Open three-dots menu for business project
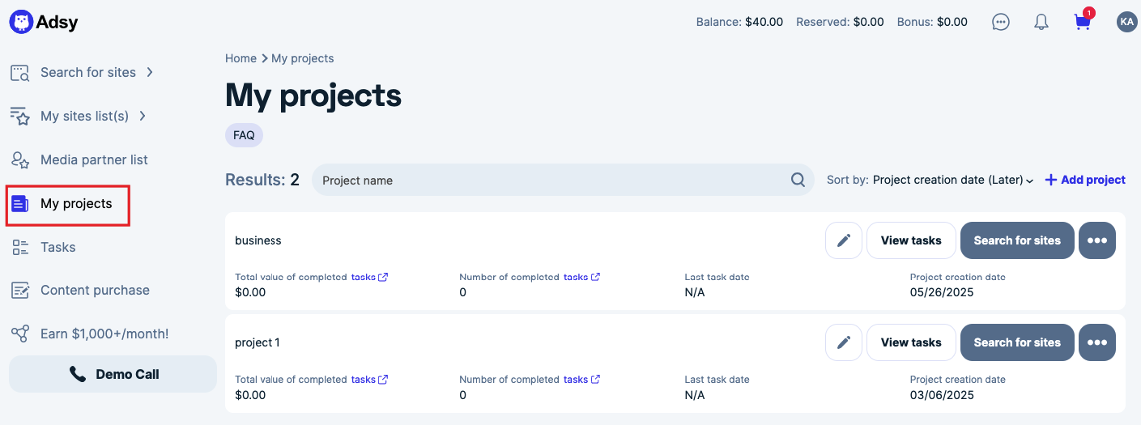Viewport: 1141px width, 425px height. (1096, 240)
